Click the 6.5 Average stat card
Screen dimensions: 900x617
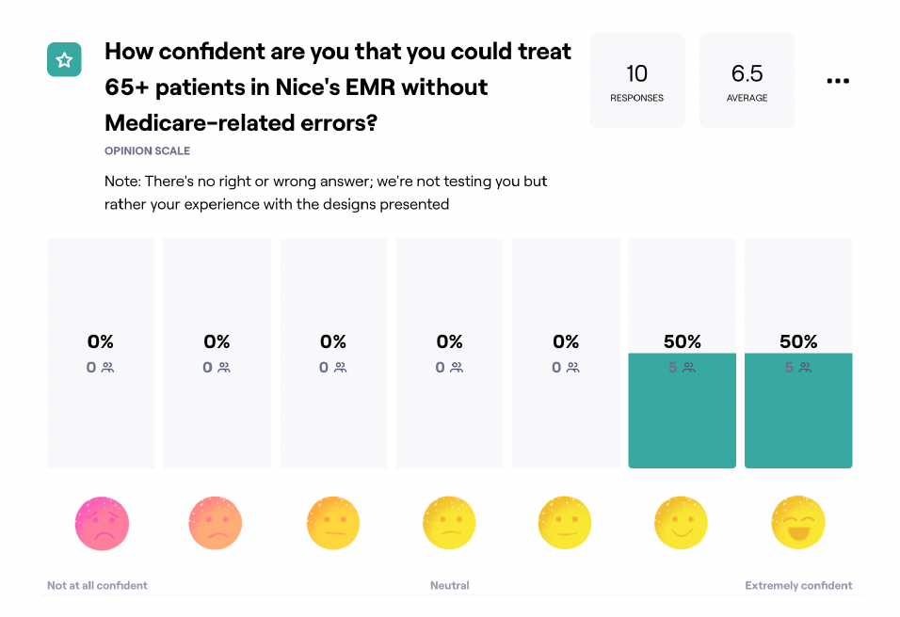tap(747, 81)
